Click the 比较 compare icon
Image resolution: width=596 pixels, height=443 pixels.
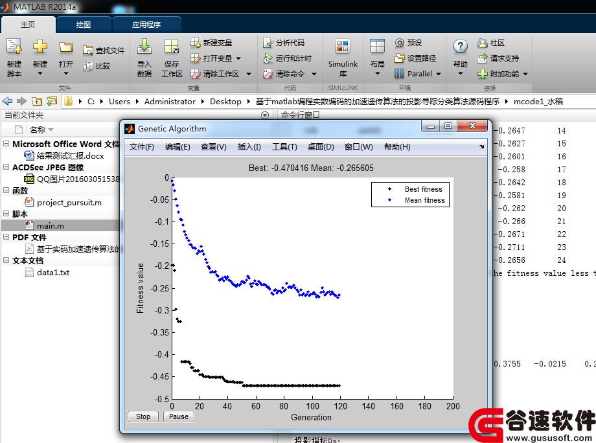[x=88, y=66]
